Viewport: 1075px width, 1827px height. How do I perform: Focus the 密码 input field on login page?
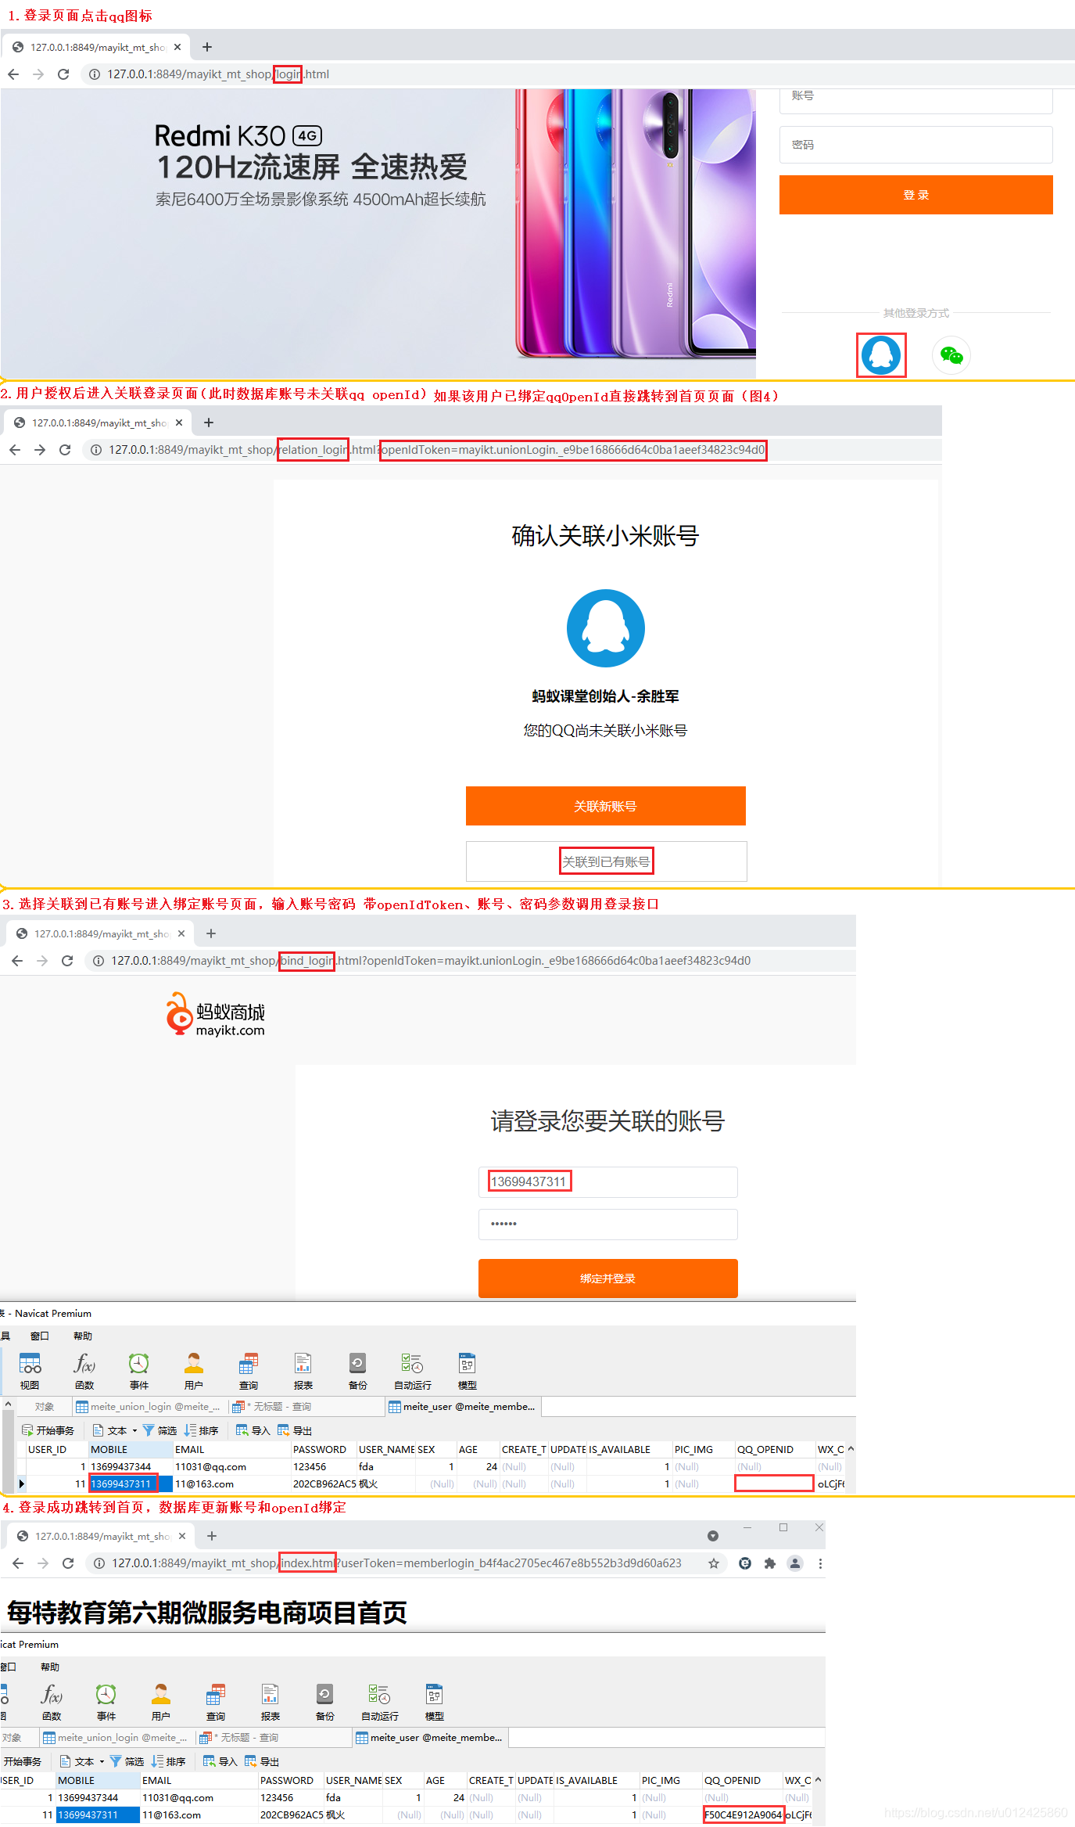tap(916, 145)
